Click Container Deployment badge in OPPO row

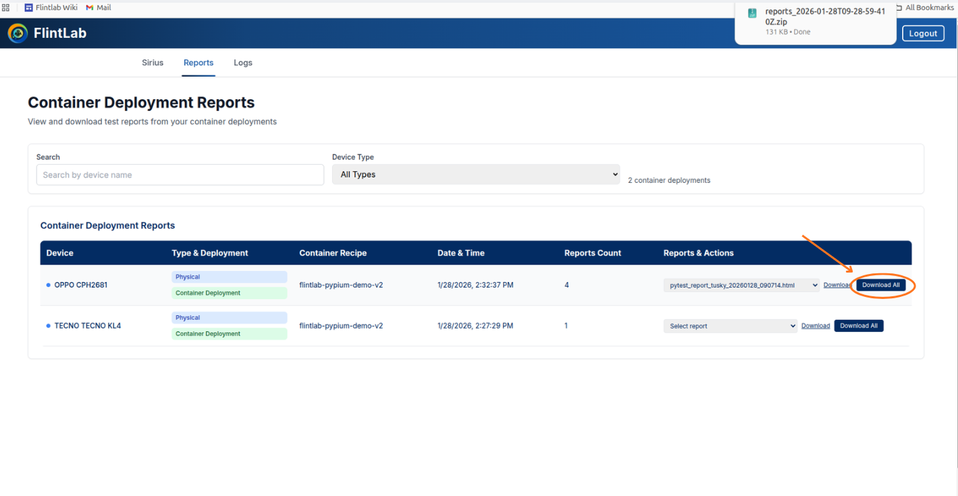pos(230,293)
